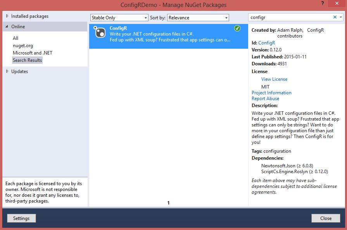347x230 pixels.
Task: Select the nuget.org package source
Action: tap(23, 46)
